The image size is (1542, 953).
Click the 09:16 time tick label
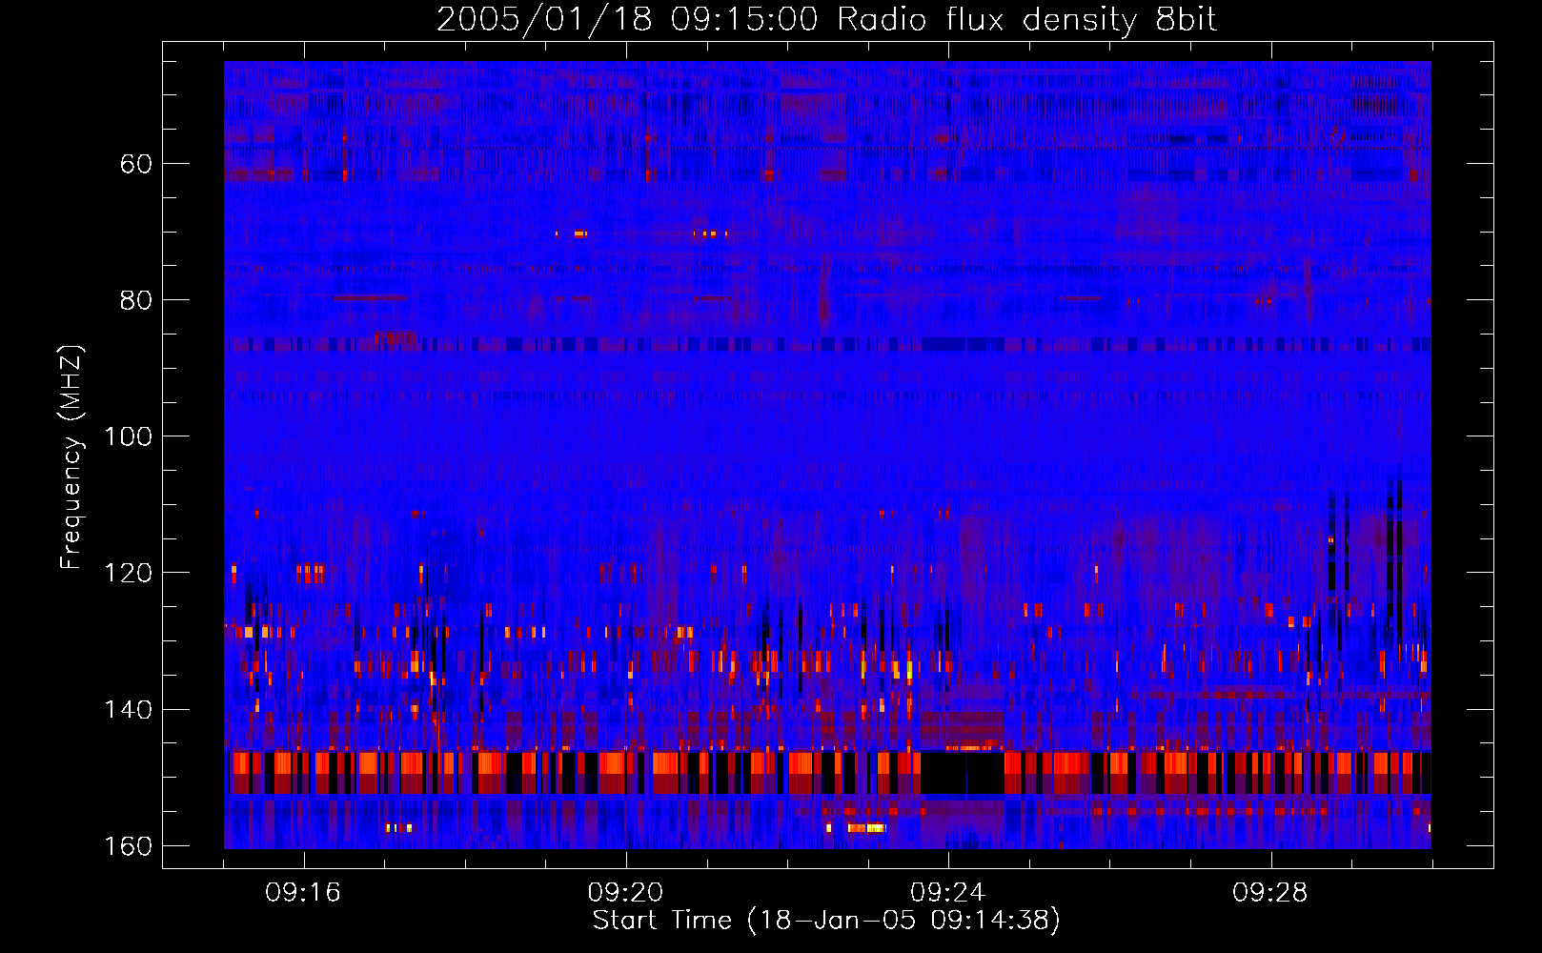303,893
